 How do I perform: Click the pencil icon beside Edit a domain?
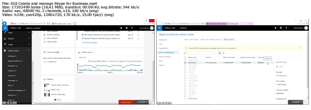tap(44, 38)
